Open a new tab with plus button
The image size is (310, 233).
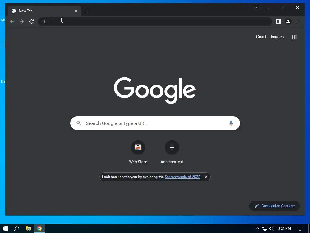87,11
